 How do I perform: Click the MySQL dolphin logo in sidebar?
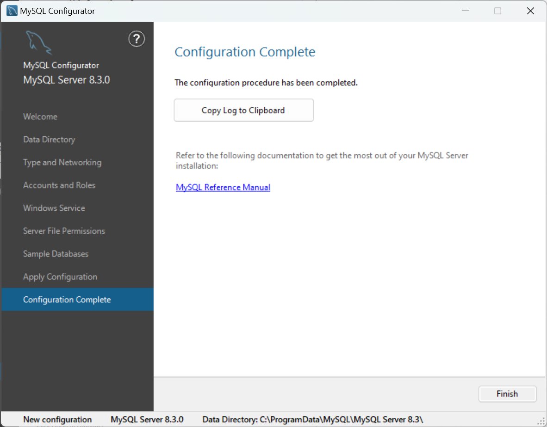[x=39, y=43]
